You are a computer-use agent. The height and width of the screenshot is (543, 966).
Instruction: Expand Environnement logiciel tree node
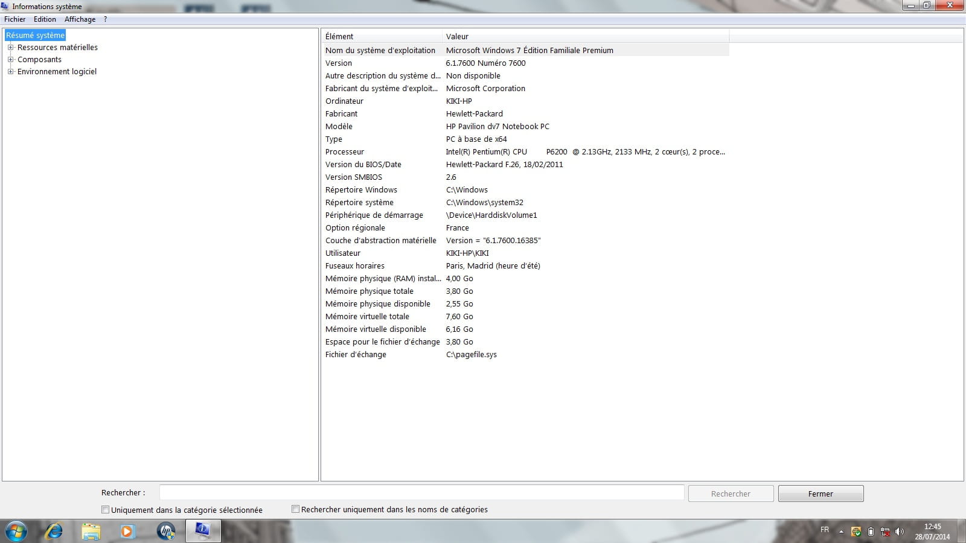tap(10, 71)
